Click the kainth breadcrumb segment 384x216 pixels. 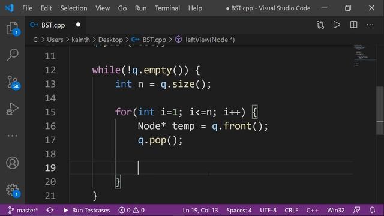[x=80, y=40]
